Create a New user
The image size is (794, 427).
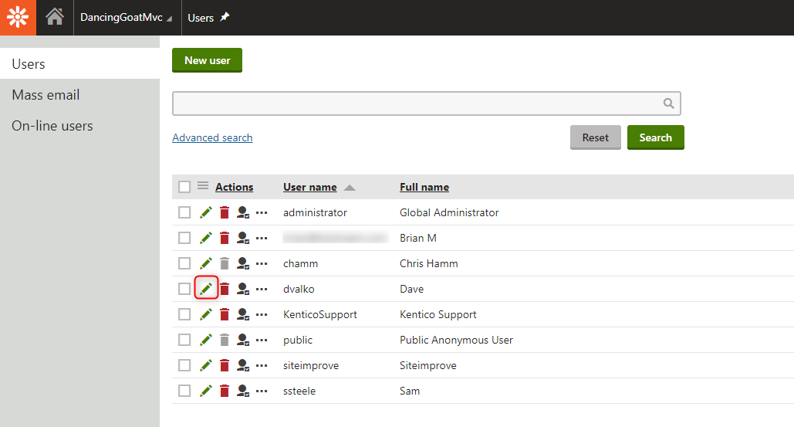[207, 60]
